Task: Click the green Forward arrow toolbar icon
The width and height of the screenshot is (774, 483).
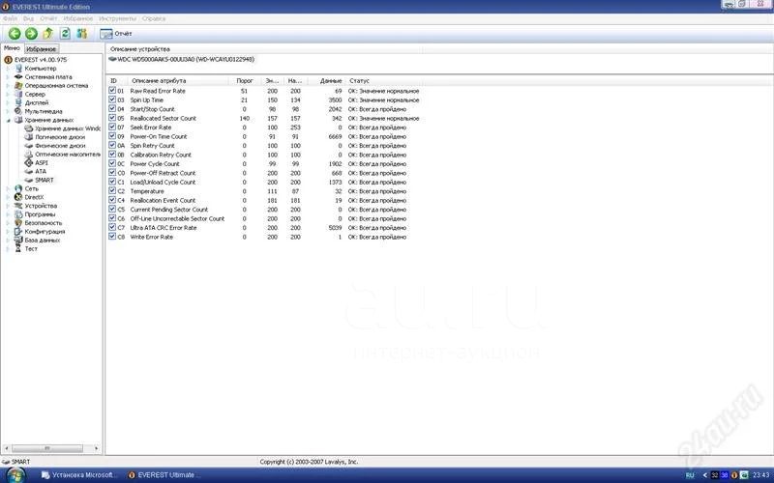Action: click(31, 34)
